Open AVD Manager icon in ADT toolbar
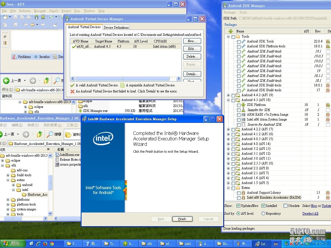 click(x=43, y=17)
